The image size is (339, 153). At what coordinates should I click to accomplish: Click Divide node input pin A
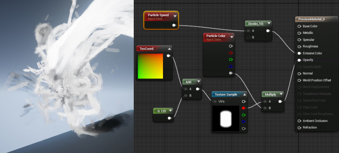point(249,31)
